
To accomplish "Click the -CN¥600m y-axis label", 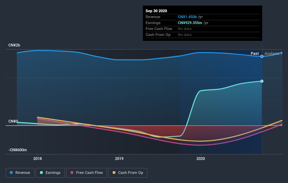I will 18,150.
